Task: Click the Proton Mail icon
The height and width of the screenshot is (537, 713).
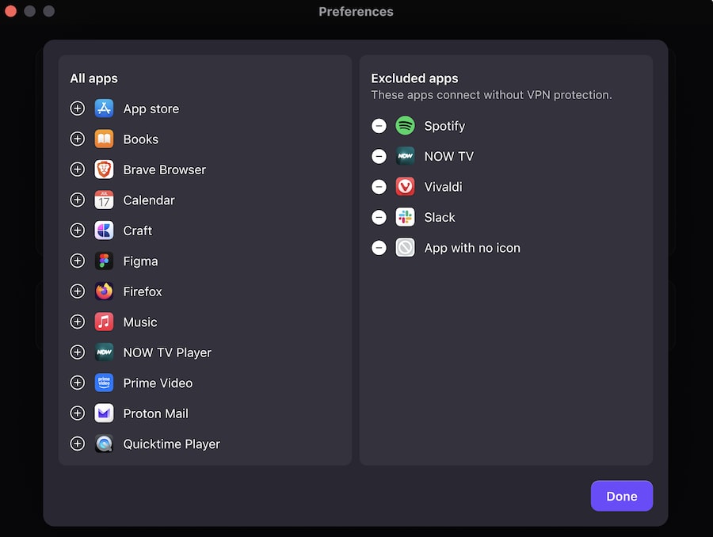Action: pos(104,413)
